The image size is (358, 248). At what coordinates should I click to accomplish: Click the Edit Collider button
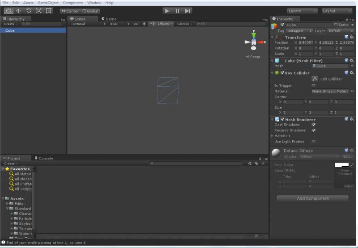[x=315, y=79]
